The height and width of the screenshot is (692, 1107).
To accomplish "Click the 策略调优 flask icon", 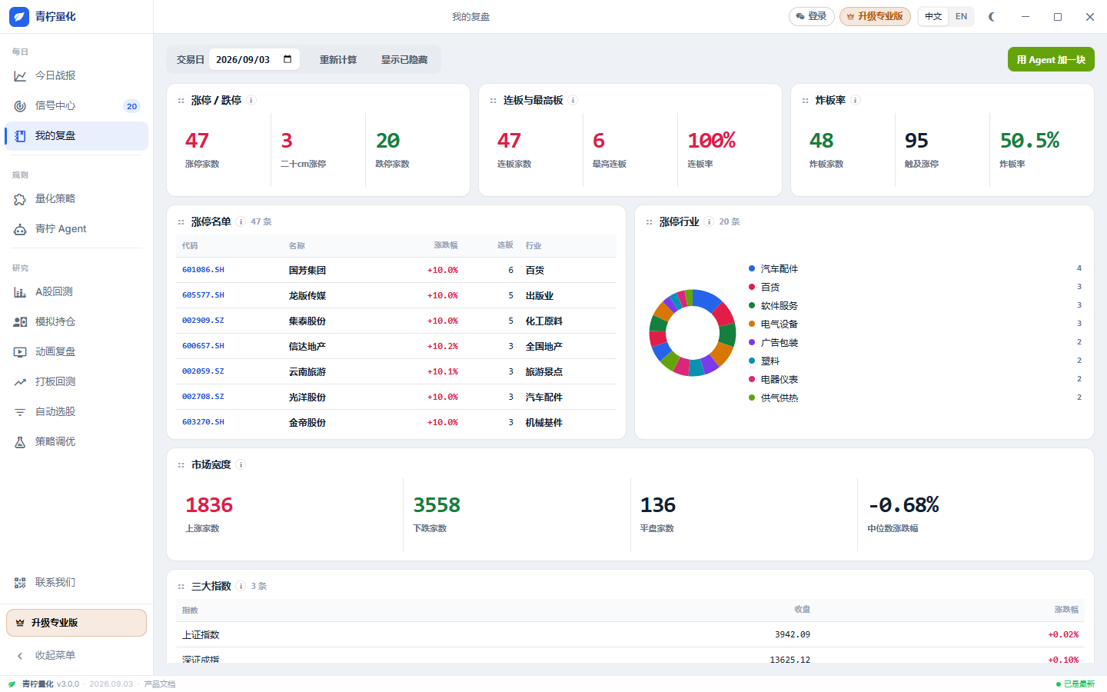I will coord(20,442).
